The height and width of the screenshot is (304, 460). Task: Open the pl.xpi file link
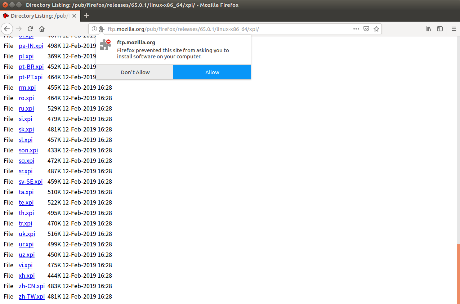coord(26,56)
